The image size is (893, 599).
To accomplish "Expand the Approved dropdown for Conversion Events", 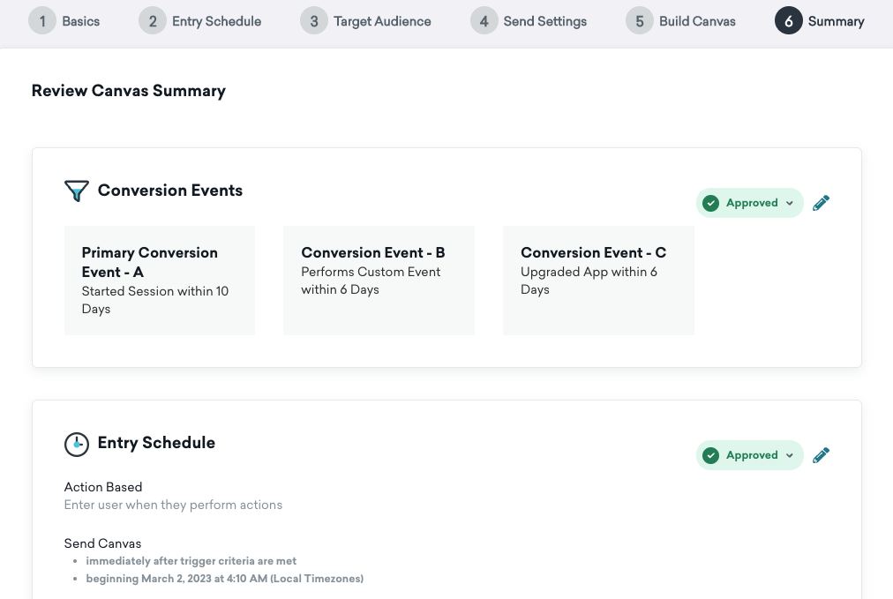I will 789,203.
